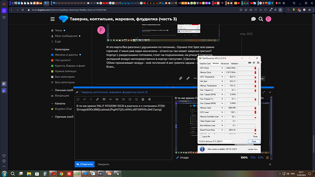
Task: Open the NVIDIA GeForce RTX 3080 Ti selector
Action: 216,141
